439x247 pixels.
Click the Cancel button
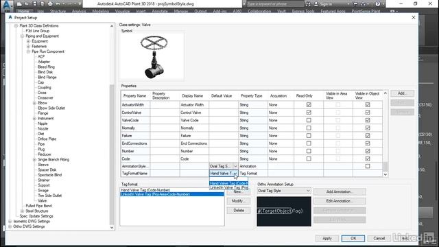click(x=379, y=238)
